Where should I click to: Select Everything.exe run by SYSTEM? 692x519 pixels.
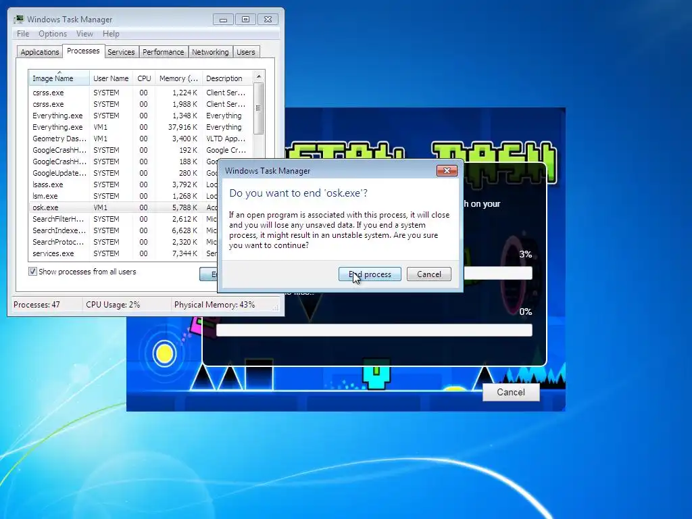tap(141, 116)
